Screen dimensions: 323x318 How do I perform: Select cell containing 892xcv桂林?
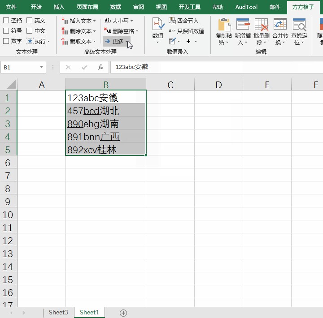click(x=106, y=149)
